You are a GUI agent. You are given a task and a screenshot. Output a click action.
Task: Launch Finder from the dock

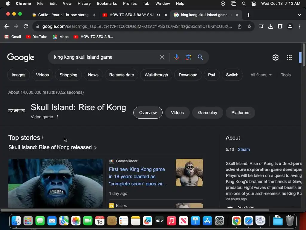tap(16, 221)
